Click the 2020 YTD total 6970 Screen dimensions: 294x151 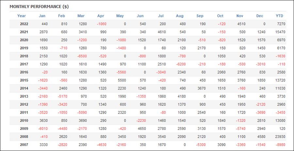282,40
